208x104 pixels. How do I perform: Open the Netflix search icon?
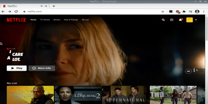coord(163,20)
